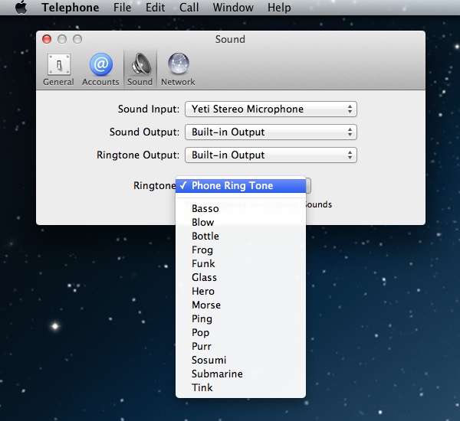Click the Sound window title text

pyautogui.click(x=230, y=39)
